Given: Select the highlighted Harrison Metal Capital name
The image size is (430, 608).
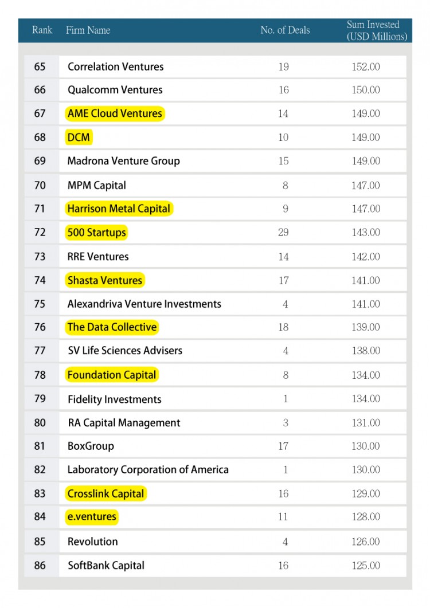Looking at the screenshot, I should tap(119, 209).
